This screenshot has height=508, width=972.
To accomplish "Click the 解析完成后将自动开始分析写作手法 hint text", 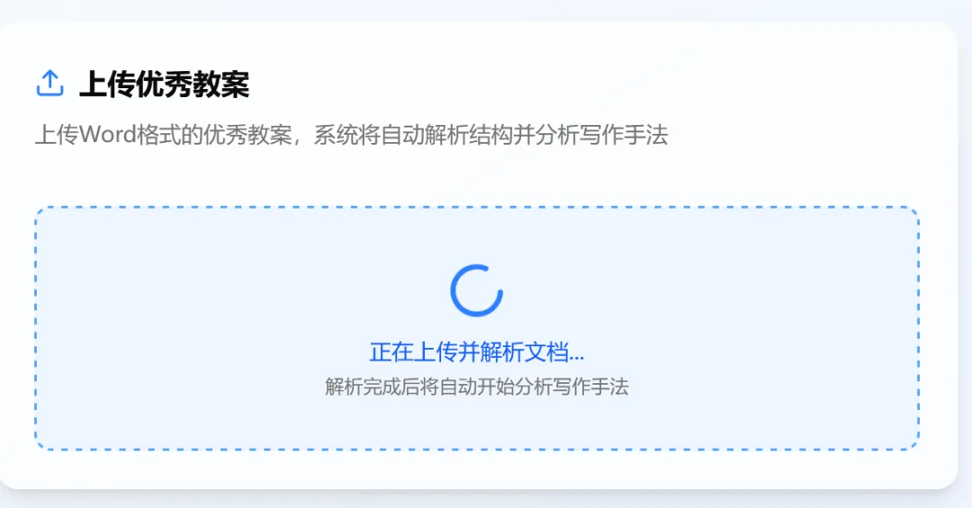I will [477, 387].
